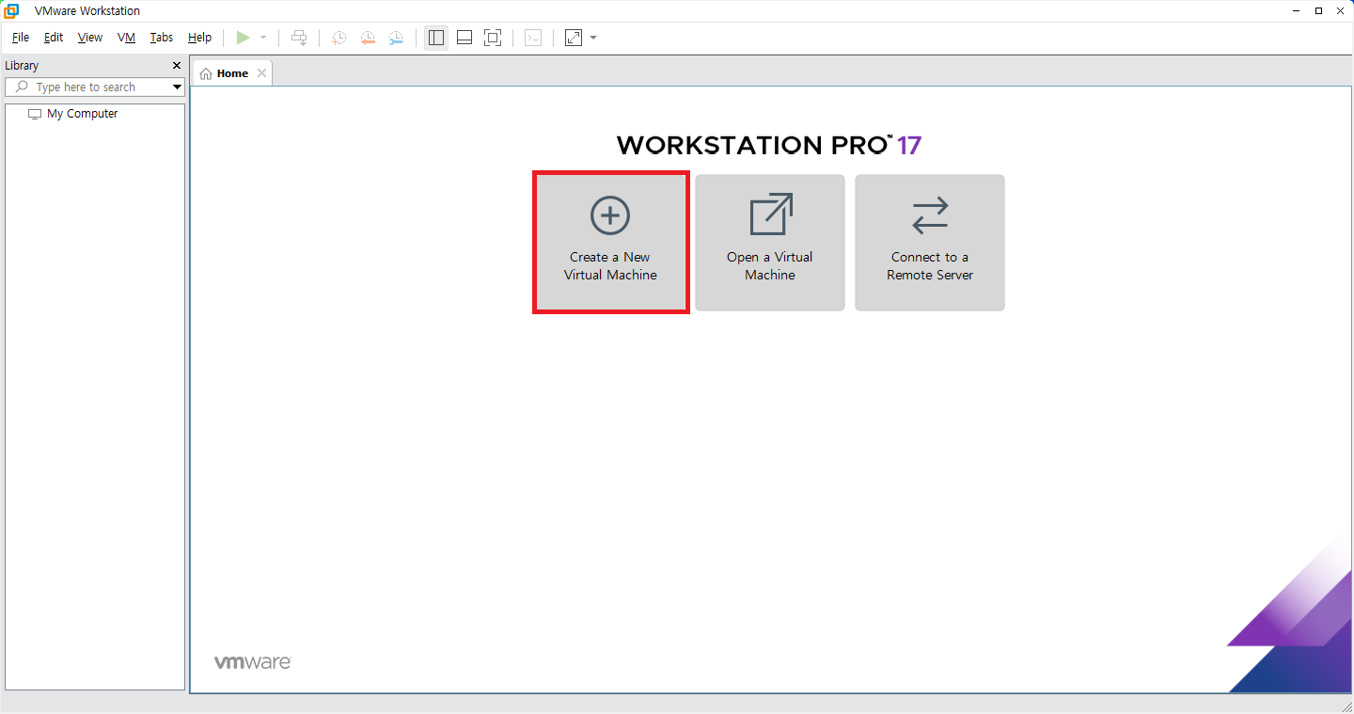
Task: Click the home icon on the Home tab
Action: tap(206, 73)
